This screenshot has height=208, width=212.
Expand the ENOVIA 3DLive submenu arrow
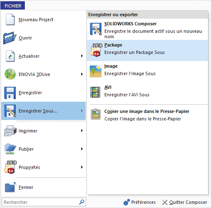point(82,74)
